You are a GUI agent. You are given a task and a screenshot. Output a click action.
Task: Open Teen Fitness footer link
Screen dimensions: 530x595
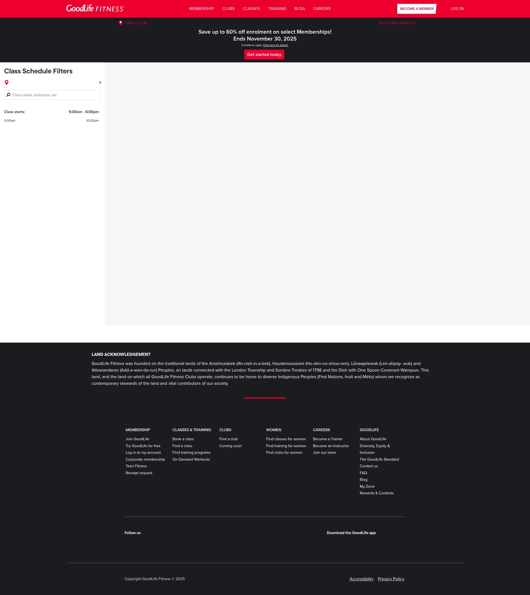coord(136,466)
